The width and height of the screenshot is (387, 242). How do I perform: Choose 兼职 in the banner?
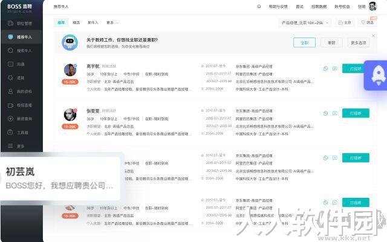(331, 42)
